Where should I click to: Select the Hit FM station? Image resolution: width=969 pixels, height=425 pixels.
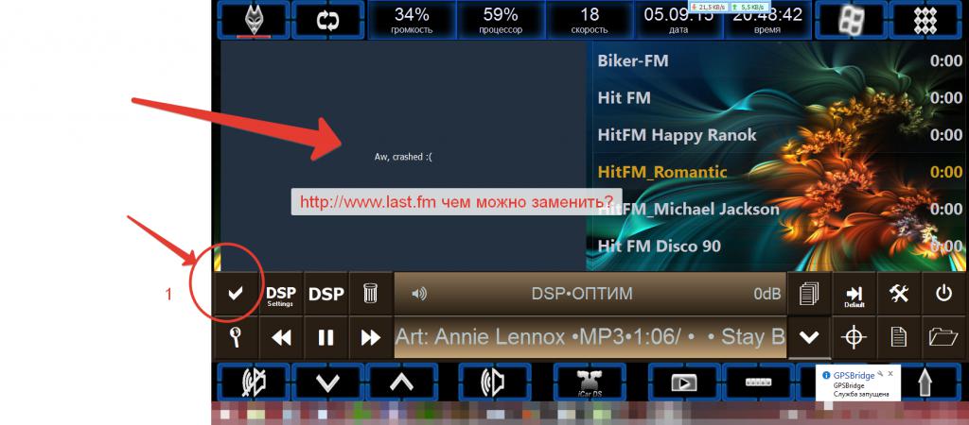[x=780, y=97]
